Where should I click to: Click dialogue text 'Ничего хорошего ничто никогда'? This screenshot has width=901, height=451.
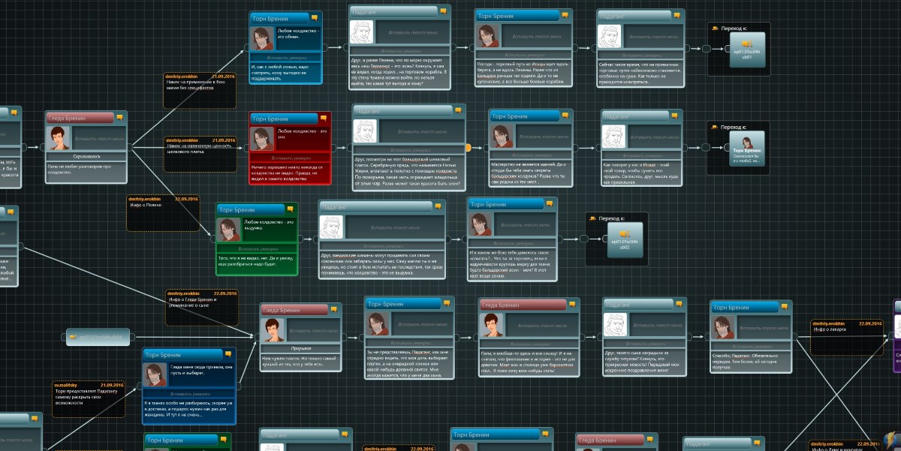pyautogui.click(x=288, y=173)
